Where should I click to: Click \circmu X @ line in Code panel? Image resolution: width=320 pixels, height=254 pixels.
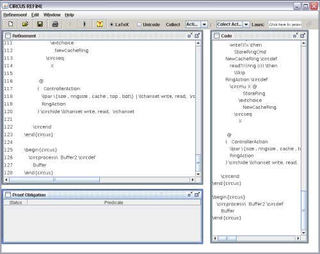(243, 86)
